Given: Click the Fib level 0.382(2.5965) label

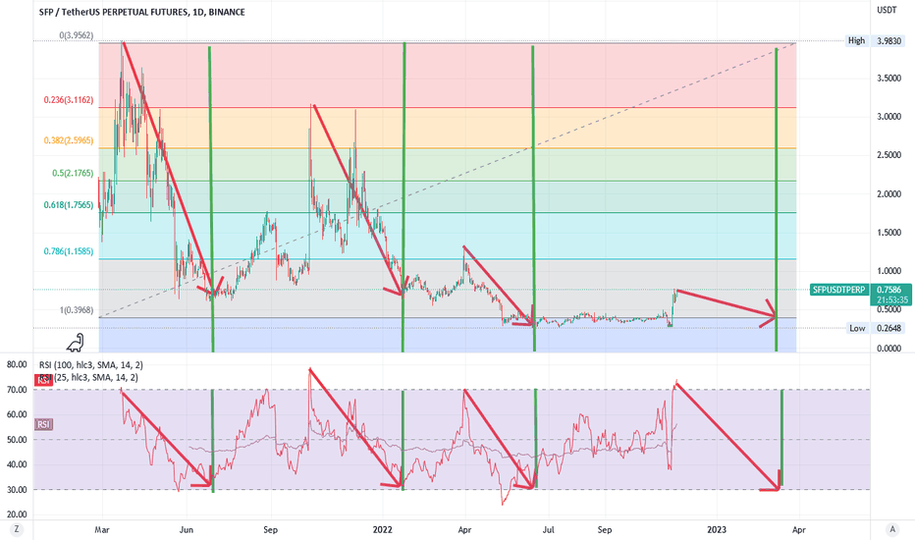Looking at the screenshot, I should click(x=69, y=140).
